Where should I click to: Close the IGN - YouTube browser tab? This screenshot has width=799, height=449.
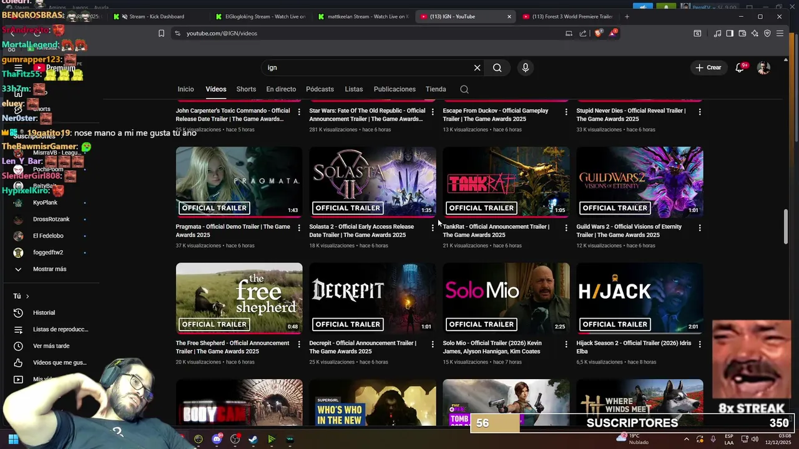point(509,17)
